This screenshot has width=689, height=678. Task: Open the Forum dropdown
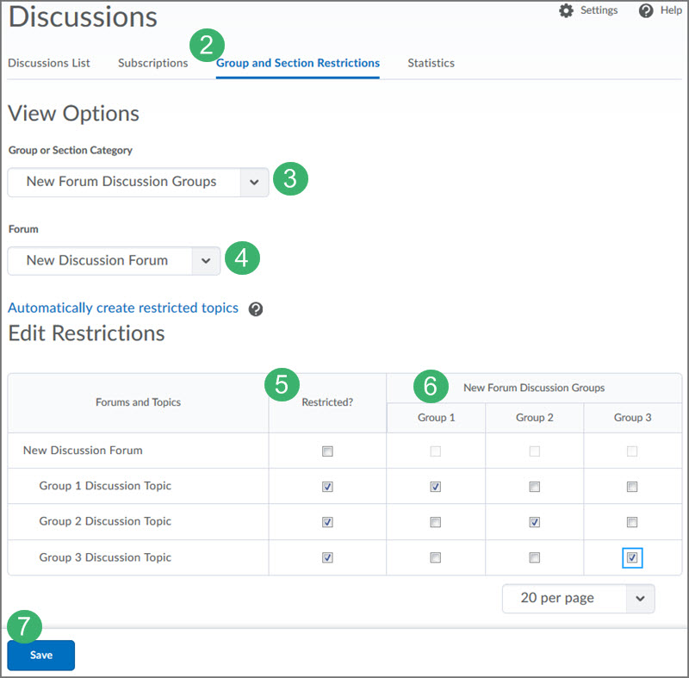114,260
